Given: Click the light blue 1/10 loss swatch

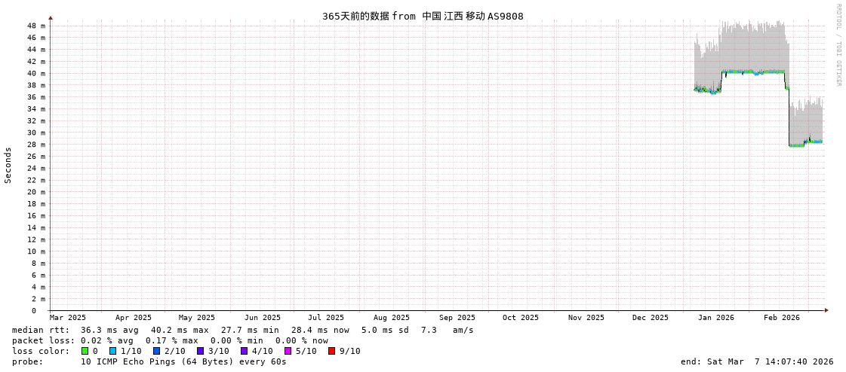Looking at the screenshot, I should pos(112,351).
